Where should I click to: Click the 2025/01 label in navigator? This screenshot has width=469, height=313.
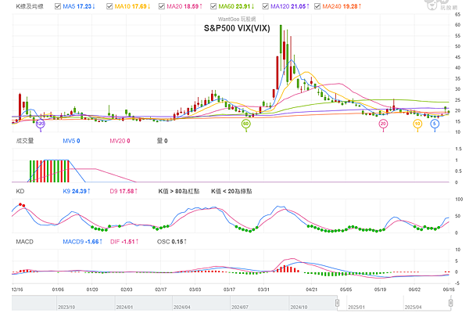(x=356, y=308)
